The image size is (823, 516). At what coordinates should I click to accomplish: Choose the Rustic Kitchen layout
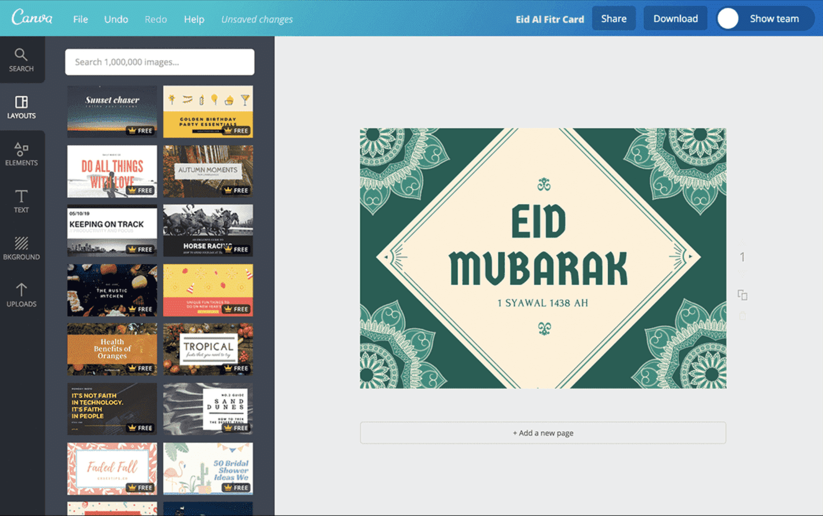pyautogui.click(x=112, y=290)
